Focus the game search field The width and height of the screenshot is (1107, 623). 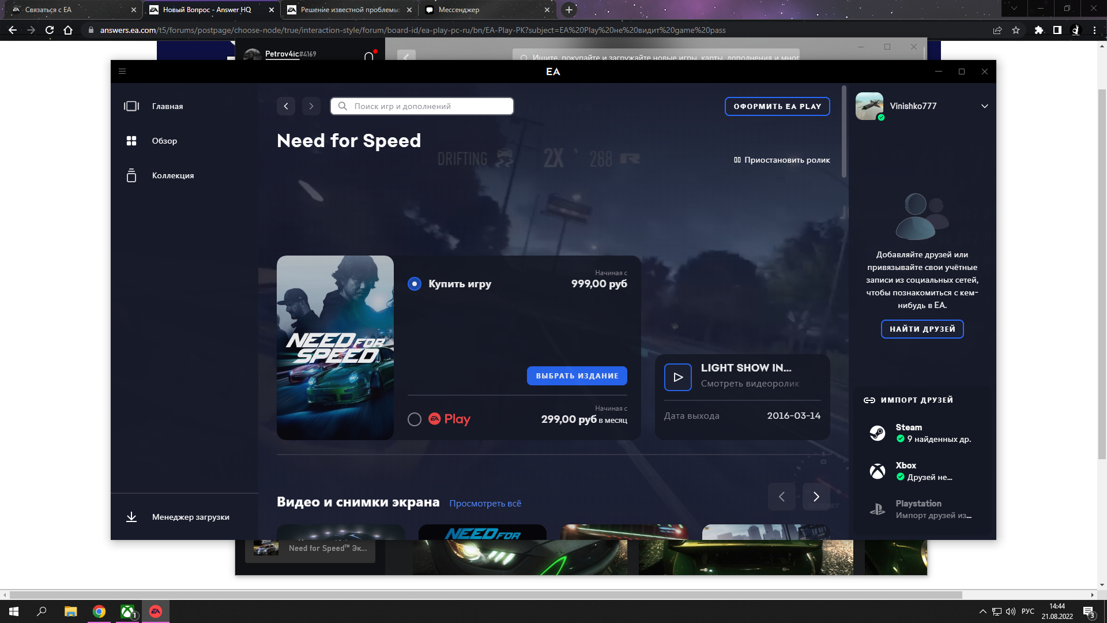[x=422, y=106]
